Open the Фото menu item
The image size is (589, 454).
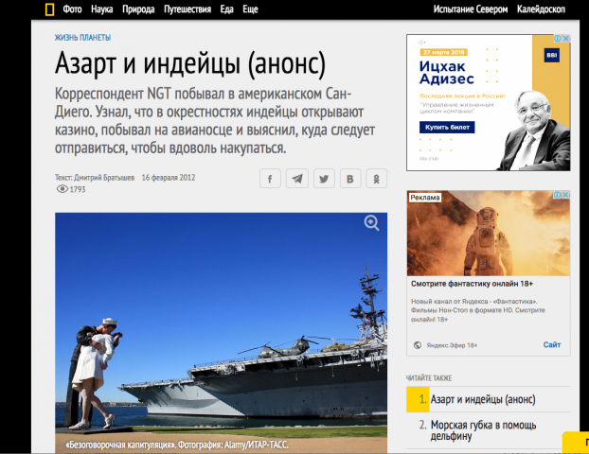pyautogui.click(x=72, y=9)
